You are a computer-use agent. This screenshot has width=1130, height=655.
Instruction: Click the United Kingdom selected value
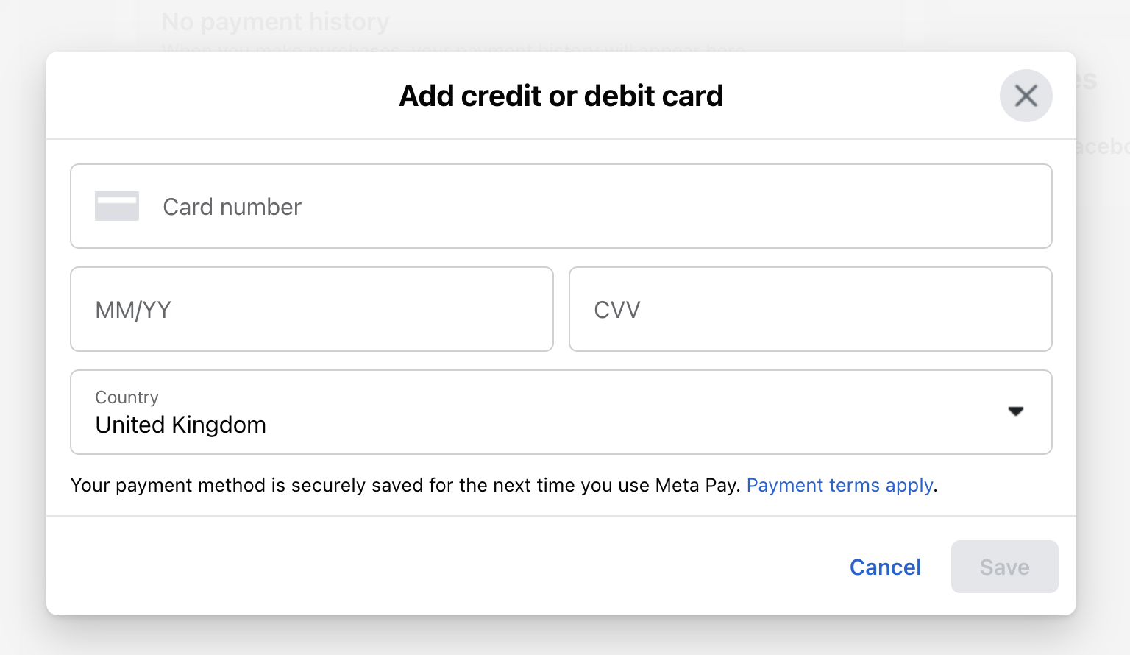pos(181,425)
